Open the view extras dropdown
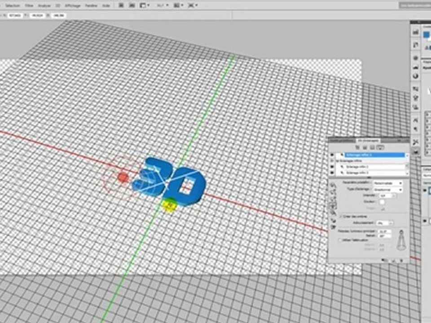This screenshot has width=431, height=323. [x=145, y=5]
